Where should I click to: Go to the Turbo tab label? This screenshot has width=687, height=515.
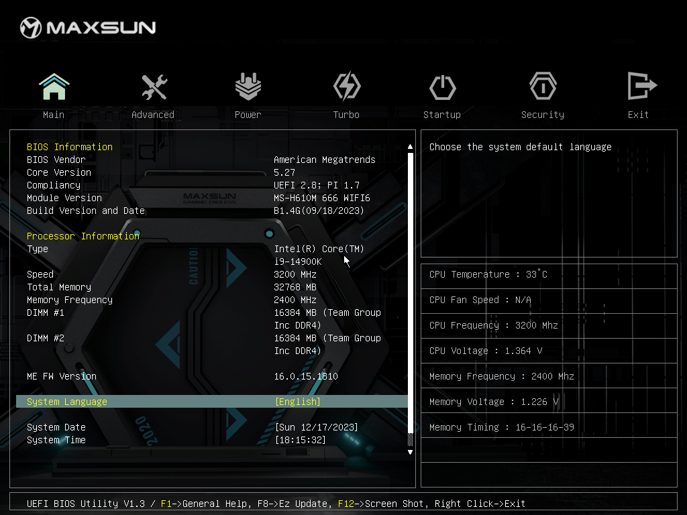346,115
